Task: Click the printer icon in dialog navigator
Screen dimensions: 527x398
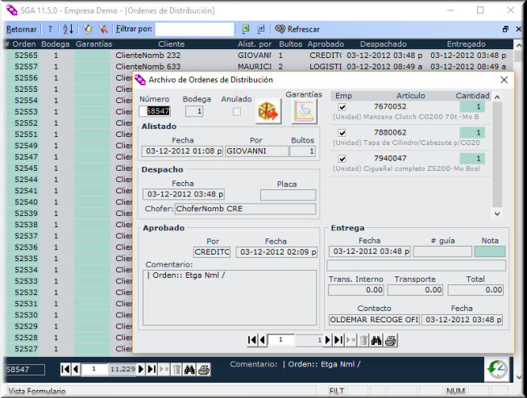Action: pos(391,340)
